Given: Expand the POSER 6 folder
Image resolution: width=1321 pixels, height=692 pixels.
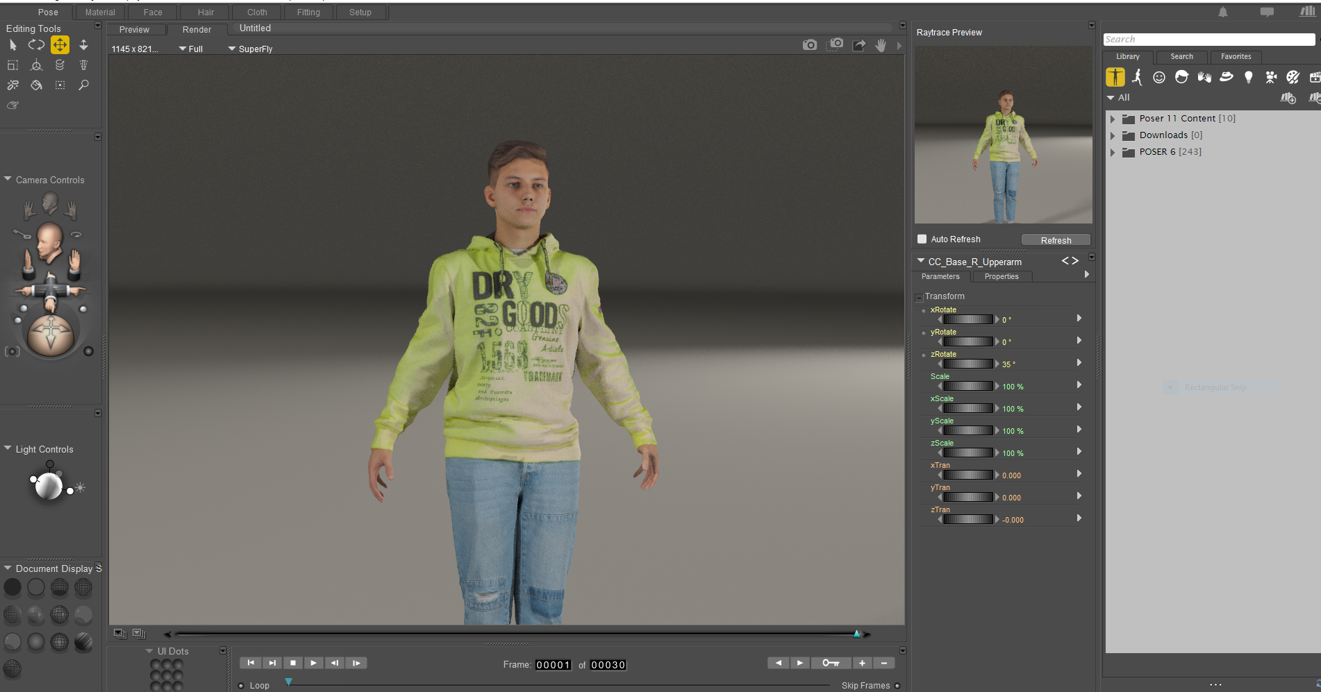Looking at the screenshot, I should 1113,152.
